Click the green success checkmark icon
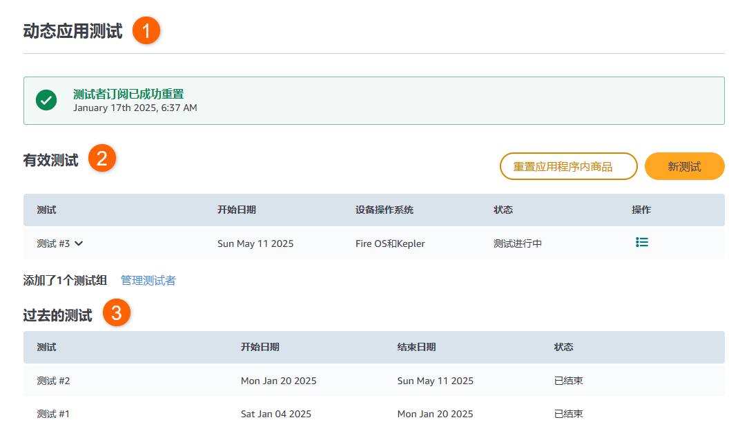 (46, 101)
